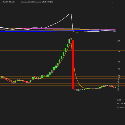Click the "Weekly Charts" title text
The height and width of the screenshot is (125, 125).
8,2
